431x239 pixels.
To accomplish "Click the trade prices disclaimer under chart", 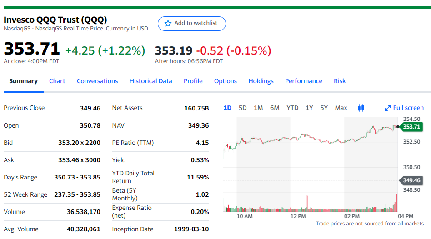I will (370, 224).
